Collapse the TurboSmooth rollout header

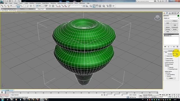171,51
